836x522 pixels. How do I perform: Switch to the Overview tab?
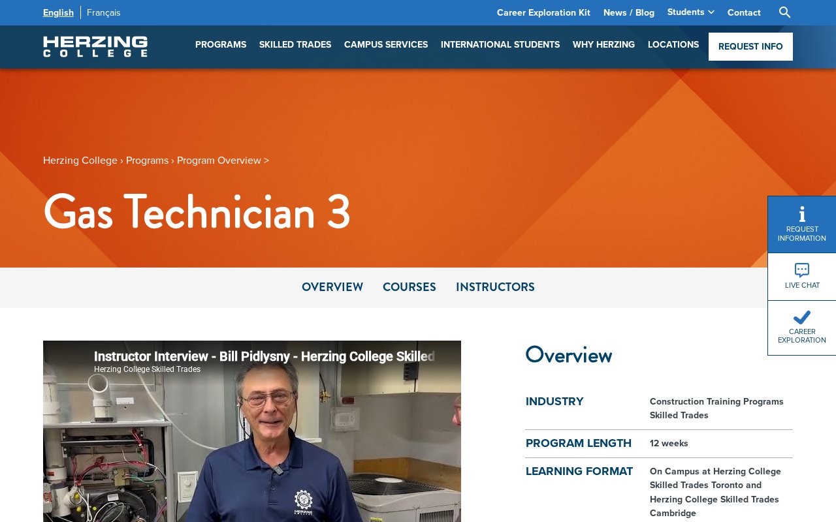coord(332,287)
